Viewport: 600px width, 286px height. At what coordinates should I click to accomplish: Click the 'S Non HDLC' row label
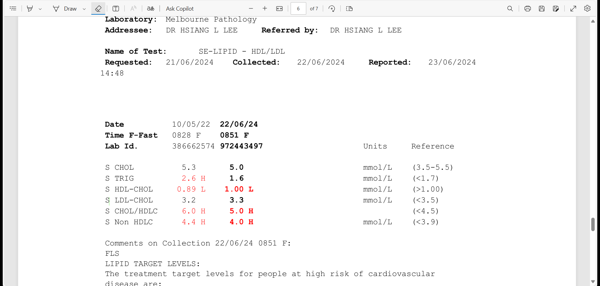[x=129, y=222]
